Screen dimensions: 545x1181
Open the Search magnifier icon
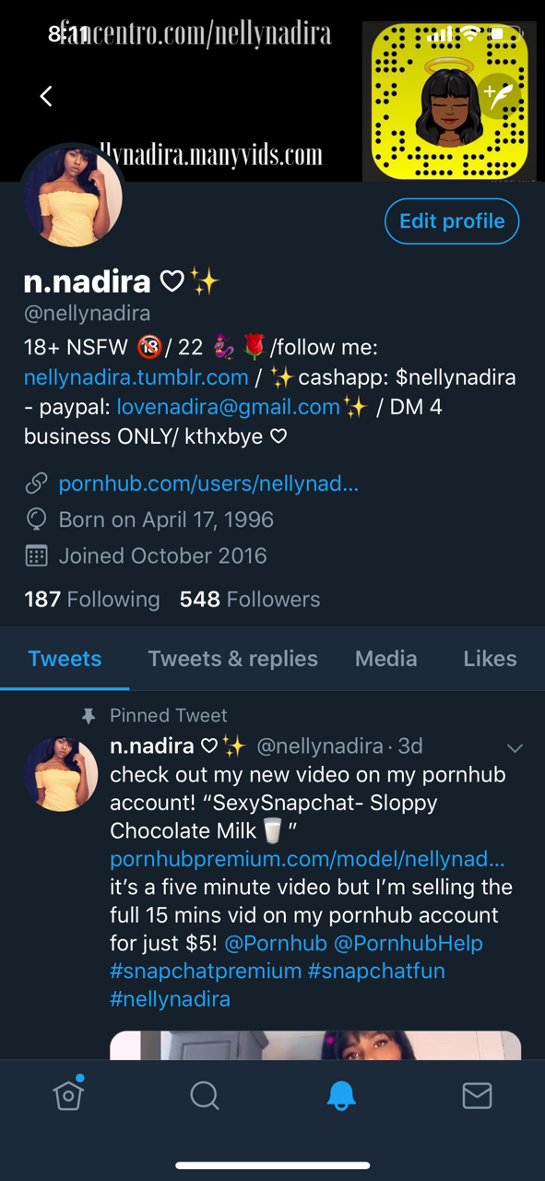pyautogui.click(x=205, y=1095)
